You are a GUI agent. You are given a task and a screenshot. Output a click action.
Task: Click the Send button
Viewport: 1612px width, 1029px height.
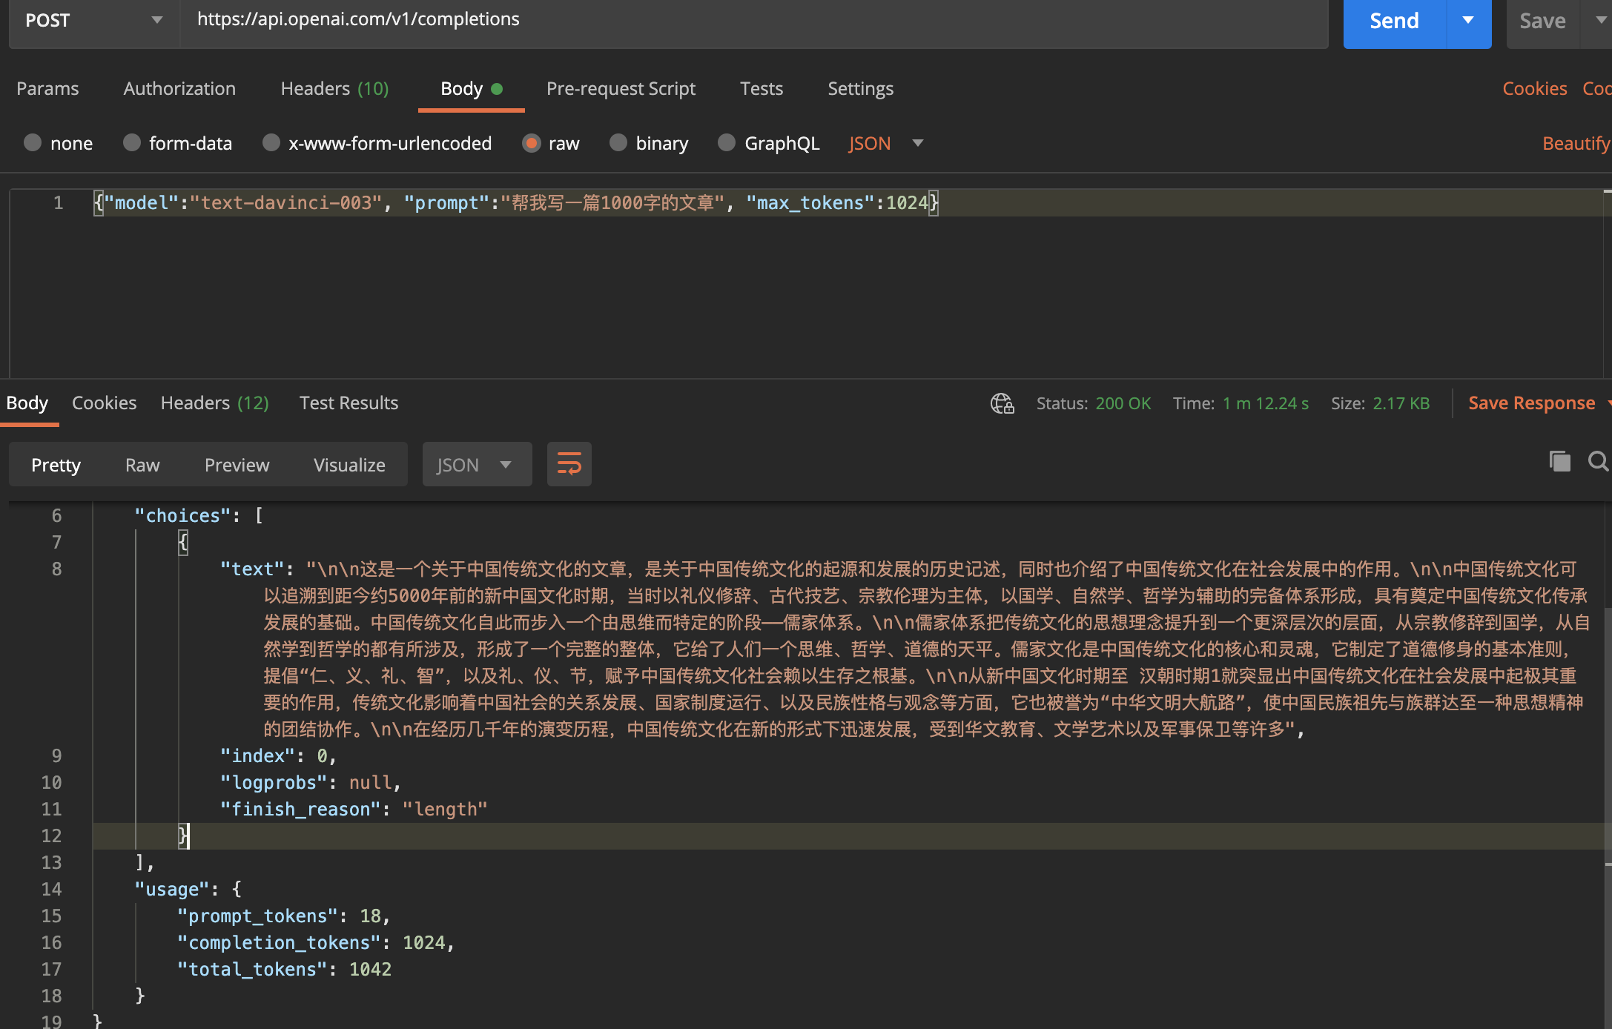click(x=1394, y=20)
